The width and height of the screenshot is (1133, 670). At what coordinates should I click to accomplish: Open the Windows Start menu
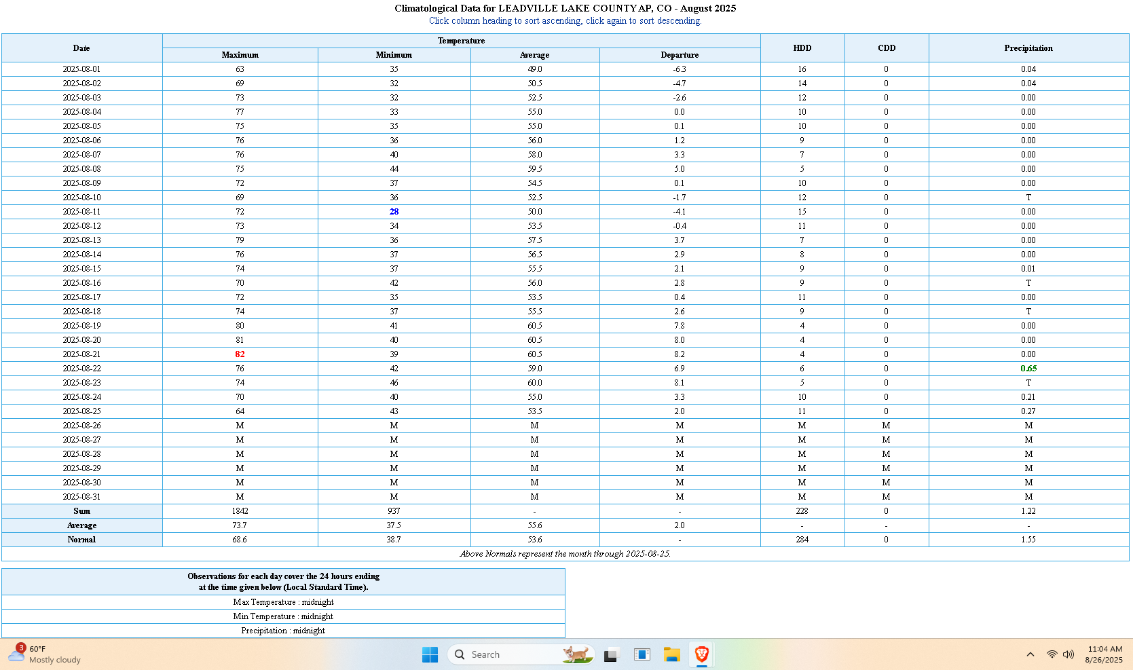click(430, 654)
